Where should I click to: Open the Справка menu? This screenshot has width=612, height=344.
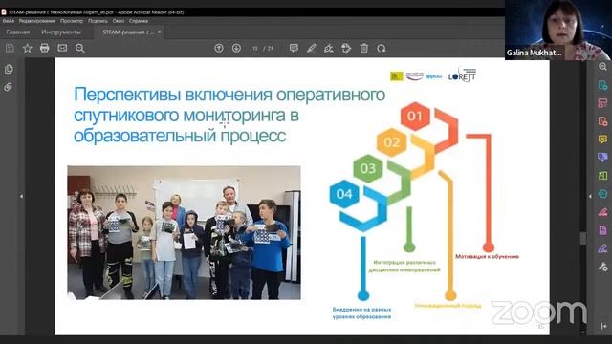[x=139, y=21]
